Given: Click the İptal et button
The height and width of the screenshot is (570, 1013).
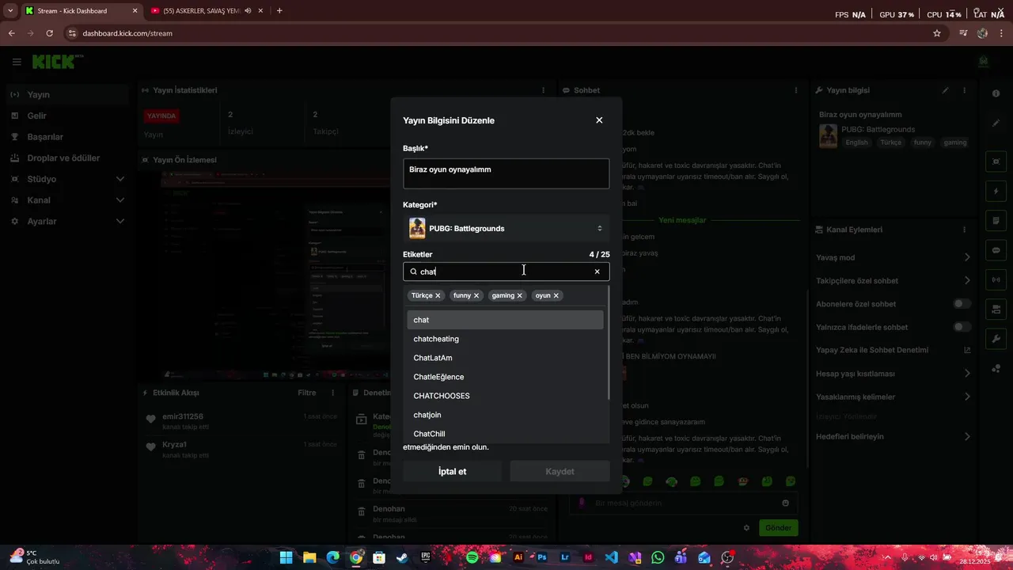Looking at the screenshot, I should click(453, 471).
